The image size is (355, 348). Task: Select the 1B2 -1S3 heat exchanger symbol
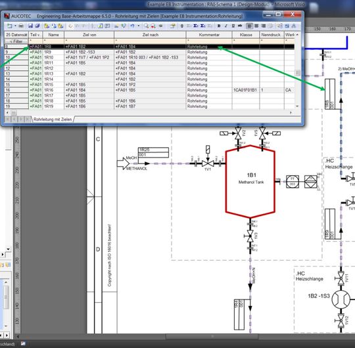point(341,299)
